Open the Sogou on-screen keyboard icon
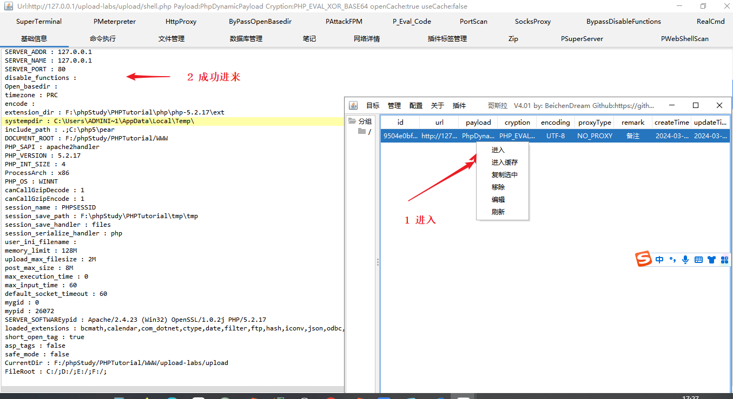Image resolution: width=733 pixels, height=399 pixels. [x=698, y=259]
